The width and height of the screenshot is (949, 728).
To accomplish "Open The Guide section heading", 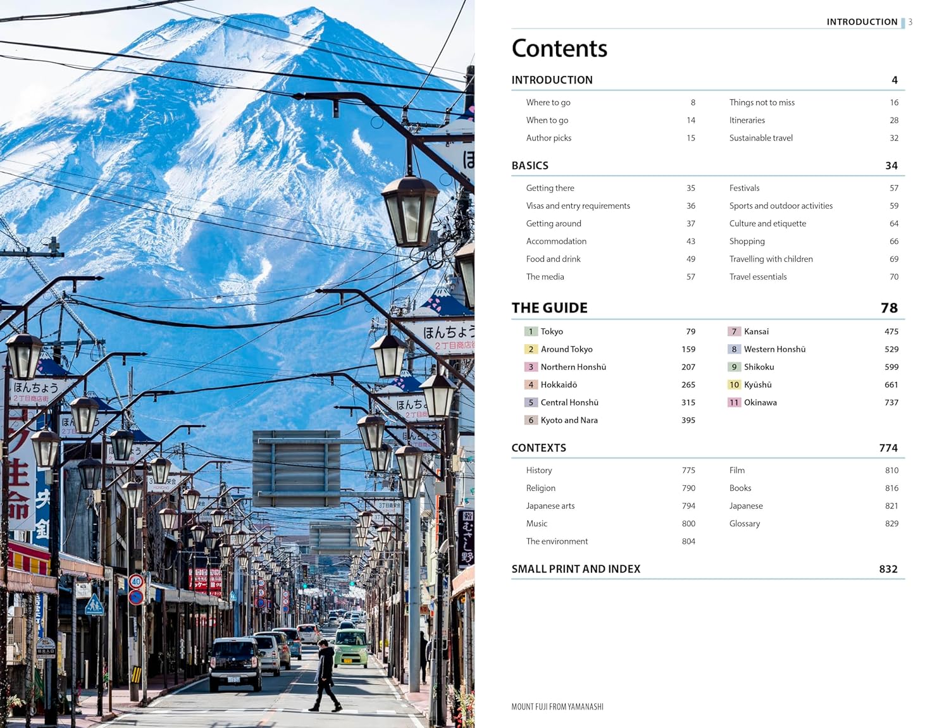I will click(549, 308).
